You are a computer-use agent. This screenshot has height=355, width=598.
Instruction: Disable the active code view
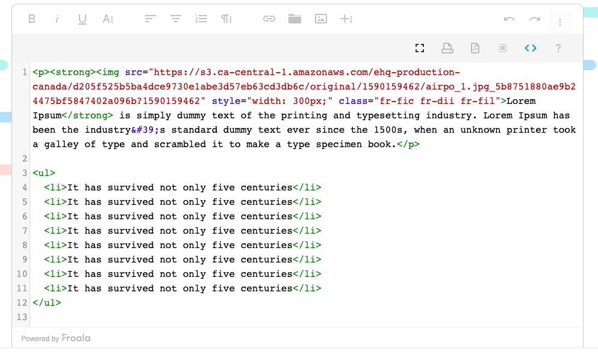531,47
